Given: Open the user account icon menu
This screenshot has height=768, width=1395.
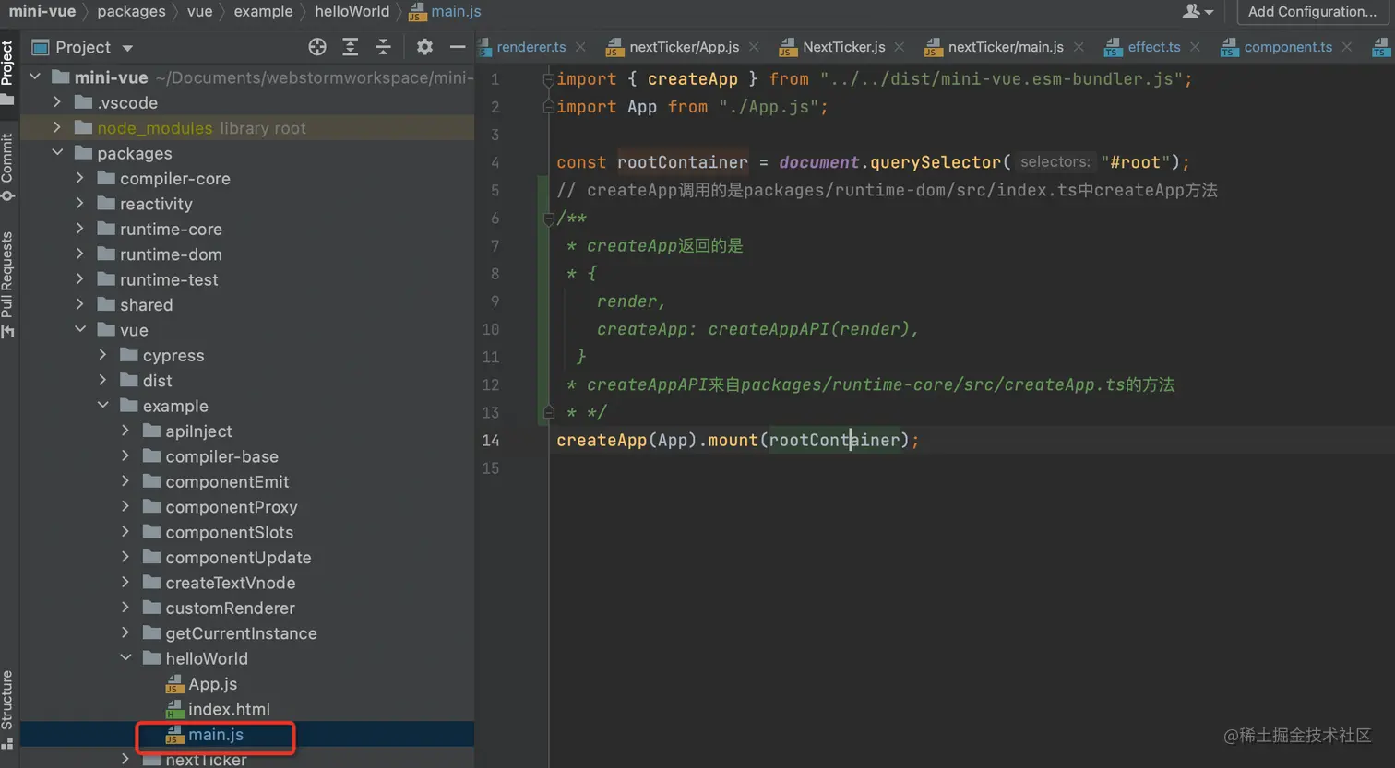Looking at the screenshot, I should [x=1197, y=11].
